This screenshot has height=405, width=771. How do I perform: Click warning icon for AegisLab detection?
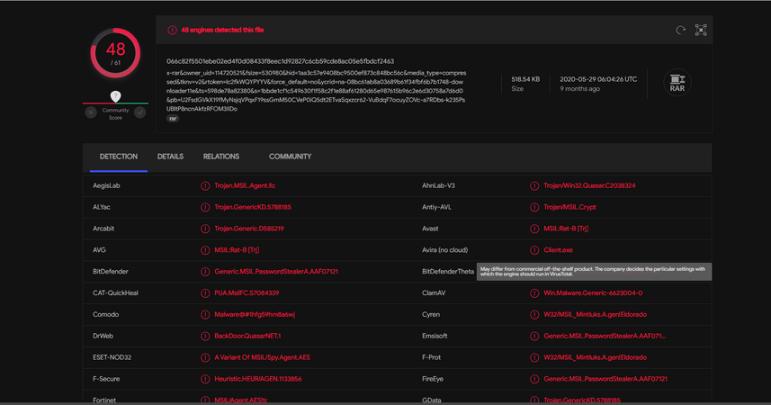(205, 186)
